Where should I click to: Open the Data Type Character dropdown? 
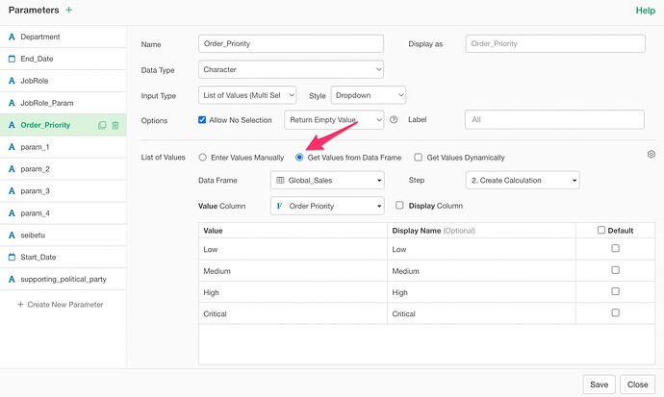tap(291, 69)
